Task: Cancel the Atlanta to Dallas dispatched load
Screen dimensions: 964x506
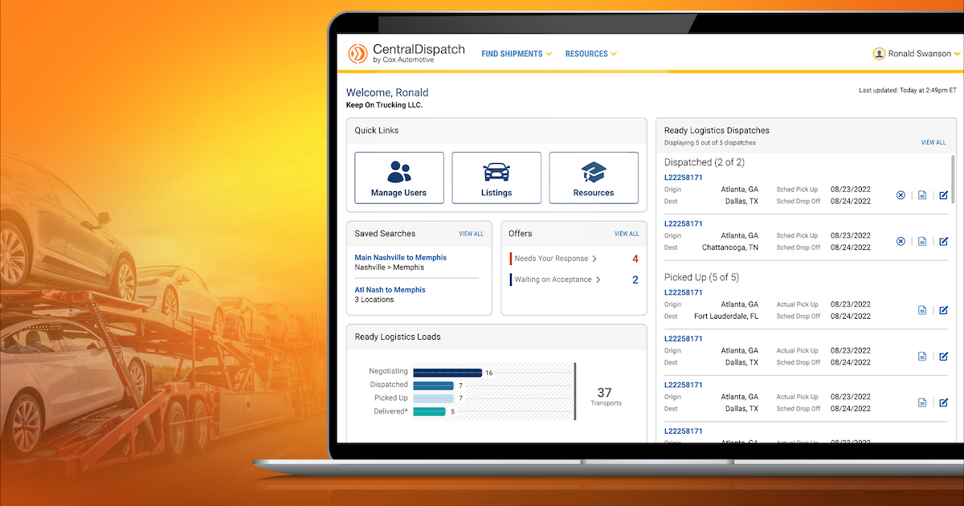Action: click(x=901, y=195)
